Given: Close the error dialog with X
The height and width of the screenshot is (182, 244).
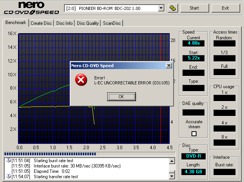Looking at the screenshot, I should coord(169,66).
